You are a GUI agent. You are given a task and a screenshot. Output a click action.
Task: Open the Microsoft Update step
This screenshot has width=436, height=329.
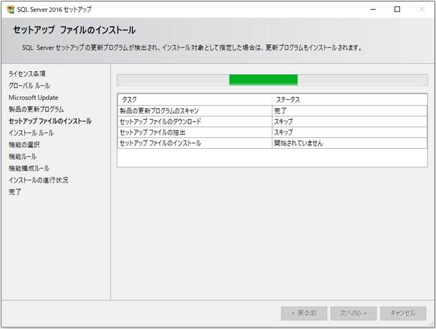click(34, 97)
